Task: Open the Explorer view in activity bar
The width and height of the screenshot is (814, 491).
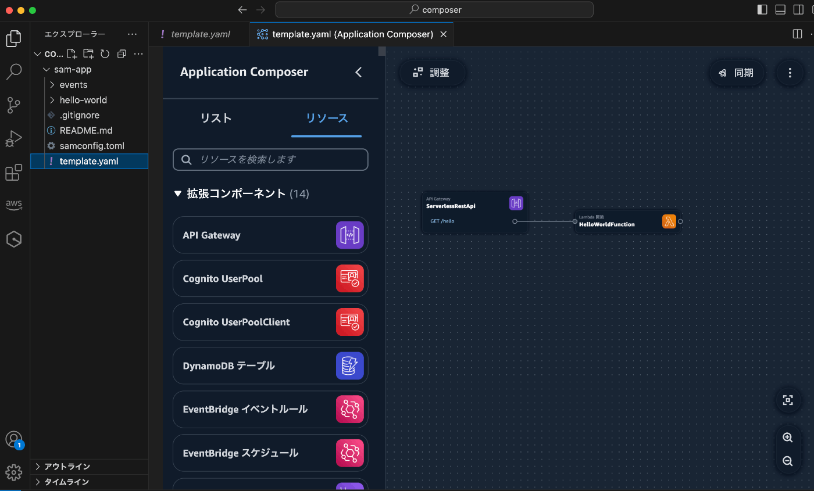Action: click(13, 38)
